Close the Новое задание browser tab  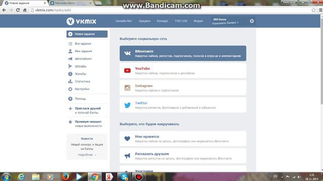[45, 3]
